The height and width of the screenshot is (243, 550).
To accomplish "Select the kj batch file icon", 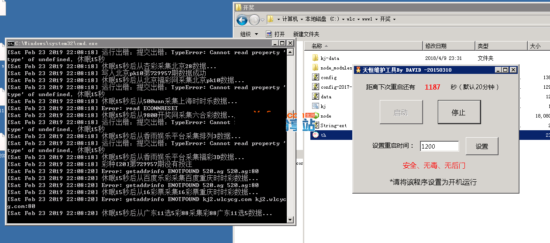I will point(316,106).
